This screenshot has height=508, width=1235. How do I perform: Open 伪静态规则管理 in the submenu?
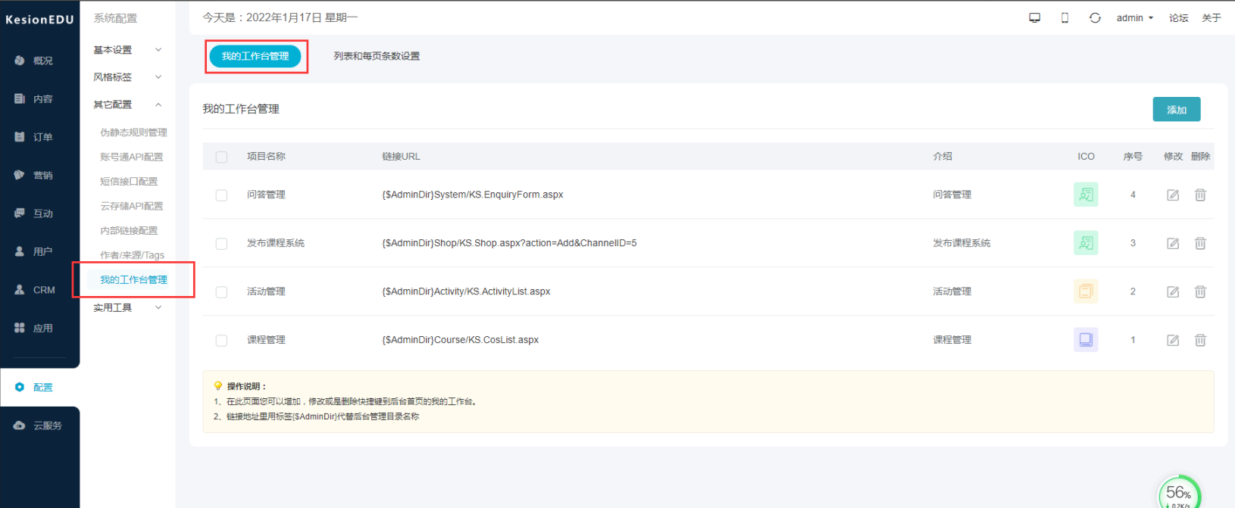133,132
